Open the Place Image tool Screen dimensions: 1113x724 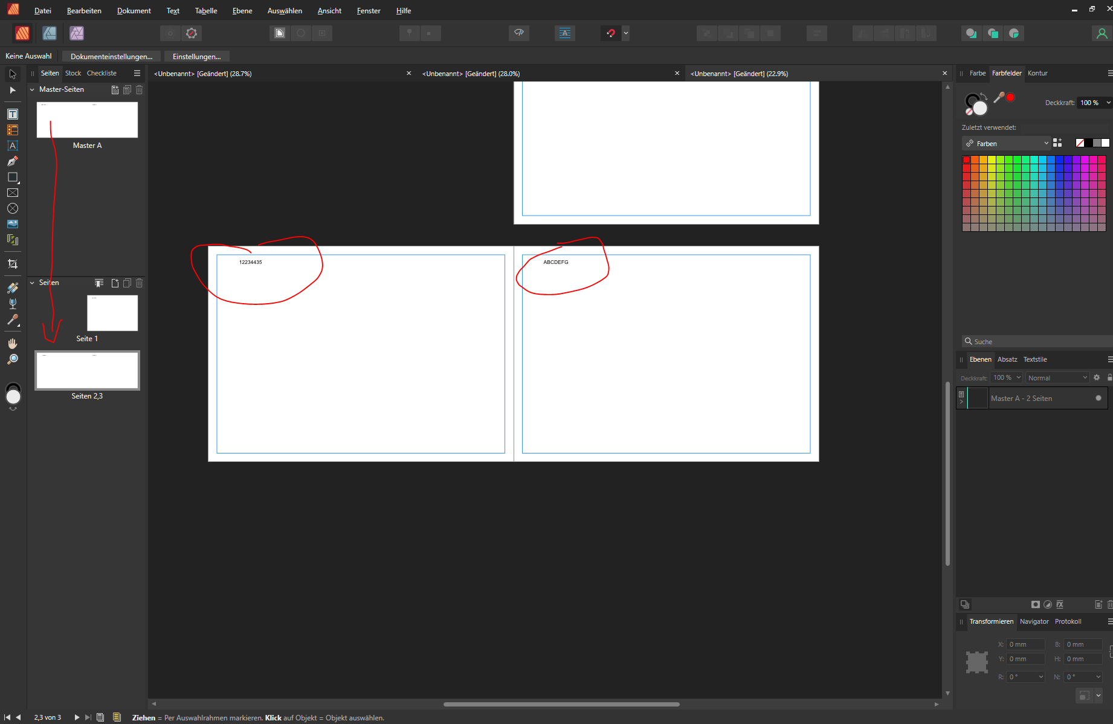click(13, 223)
